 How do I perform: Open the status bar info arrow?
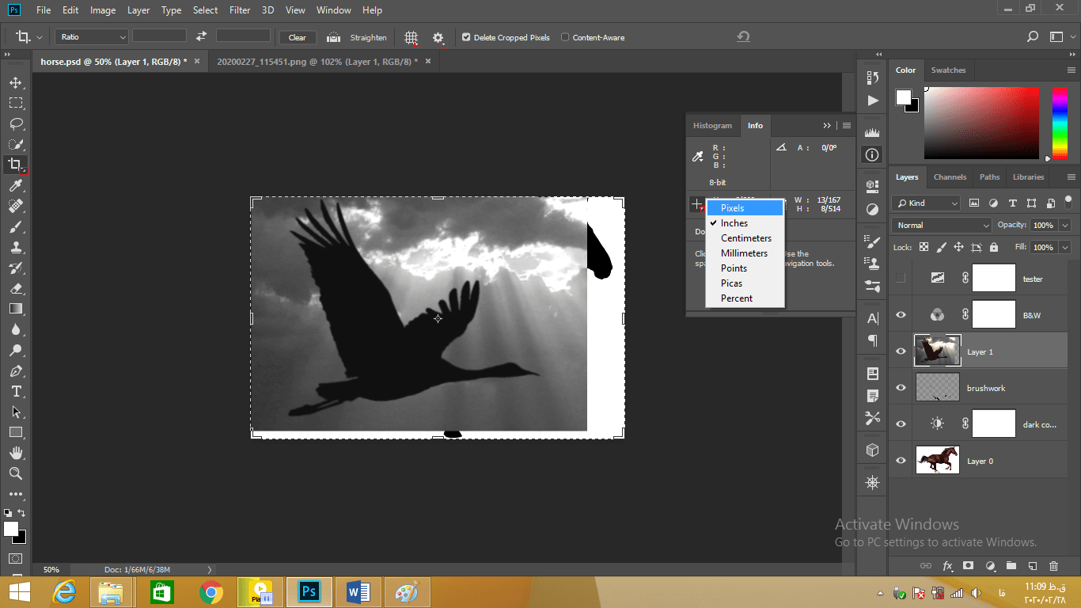210,569
